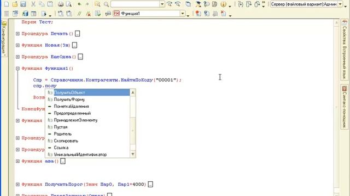
Task: Open the search text combo box arrow
Action: click(162, 4)
